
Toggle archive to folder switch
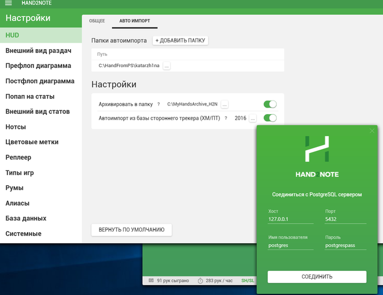click(x=270, y=104)
